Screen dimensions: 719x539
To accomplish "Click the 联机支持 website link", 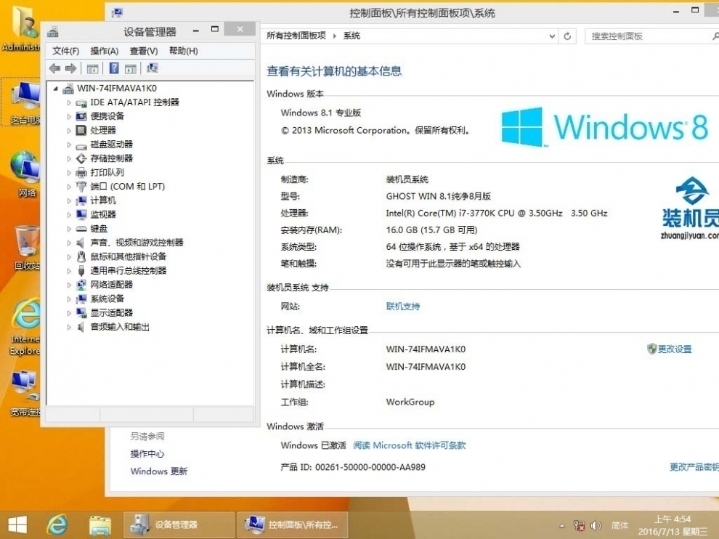I will click(x=402, y=307).
